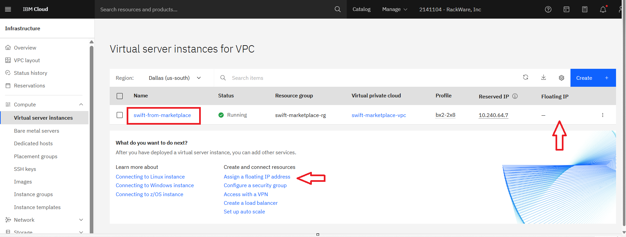
Task: Open table settings gear icon
Action: (x=562, y=78)
